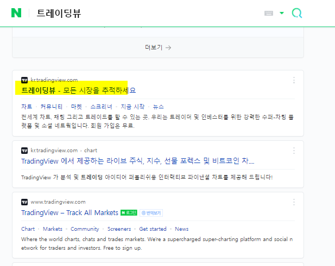Open options menu for the chart result
Screen dimensions: 335x266
294,151
